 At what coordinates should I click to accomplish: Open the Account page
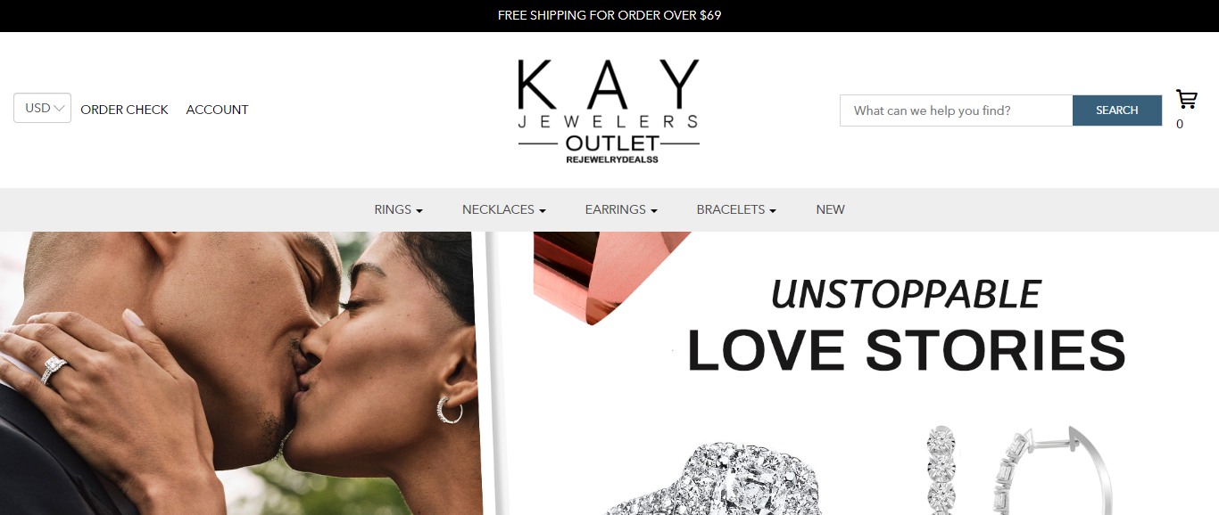click(217, 110)
